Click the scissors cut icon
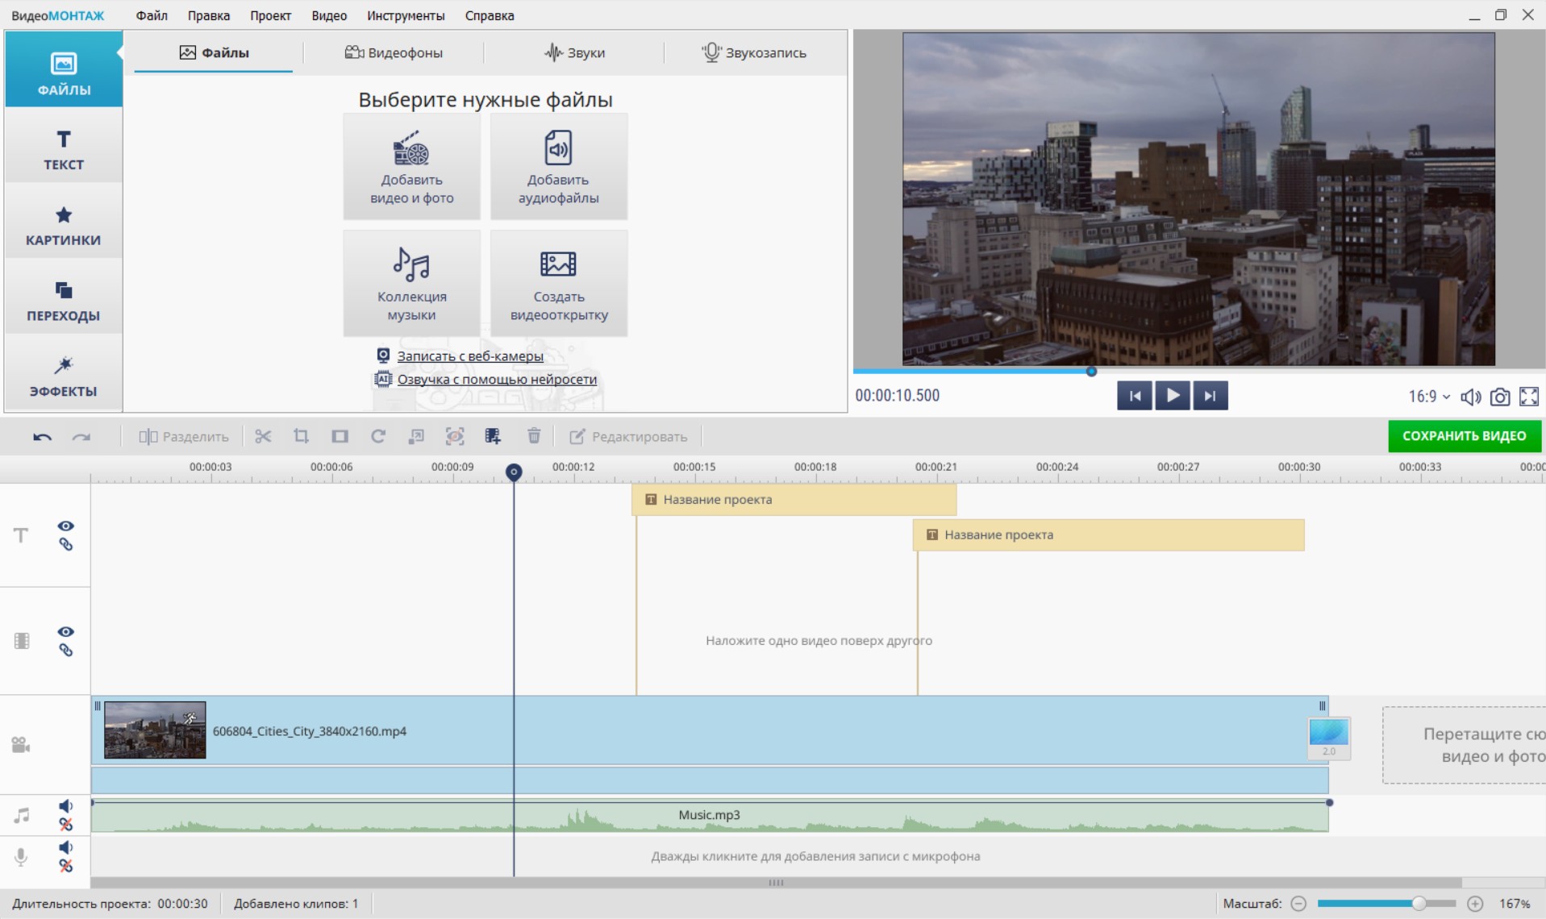Image resolution: width=1546 pixels, height=919 pixels. (263, 437)
